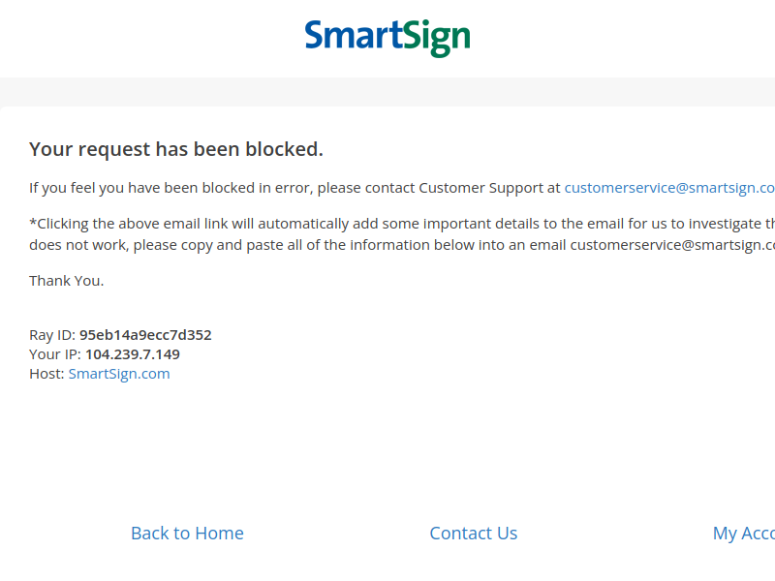Open the My Account link
Image resolution: width=775 pixels, height=581 pixels.
pos(744,534)
